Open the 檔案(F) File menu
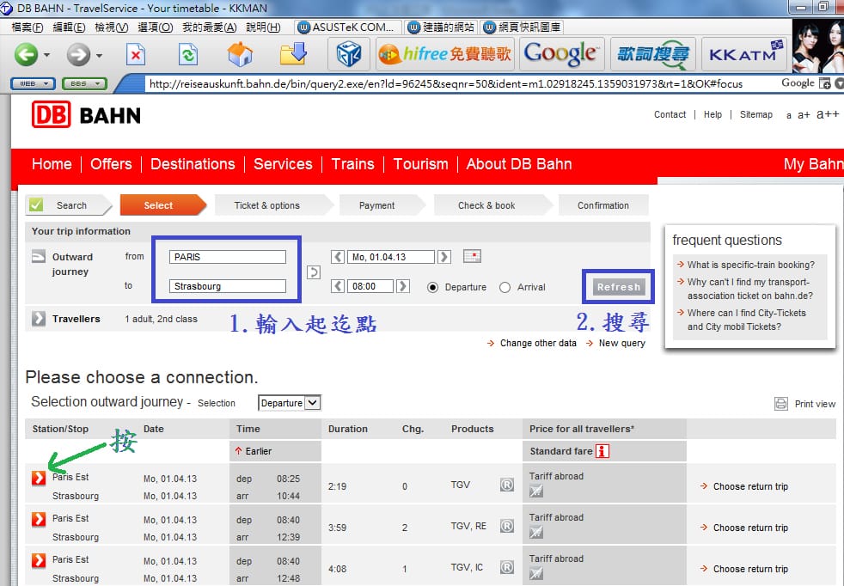The width and height of the screenshot is (844, 586). point(27,27)
